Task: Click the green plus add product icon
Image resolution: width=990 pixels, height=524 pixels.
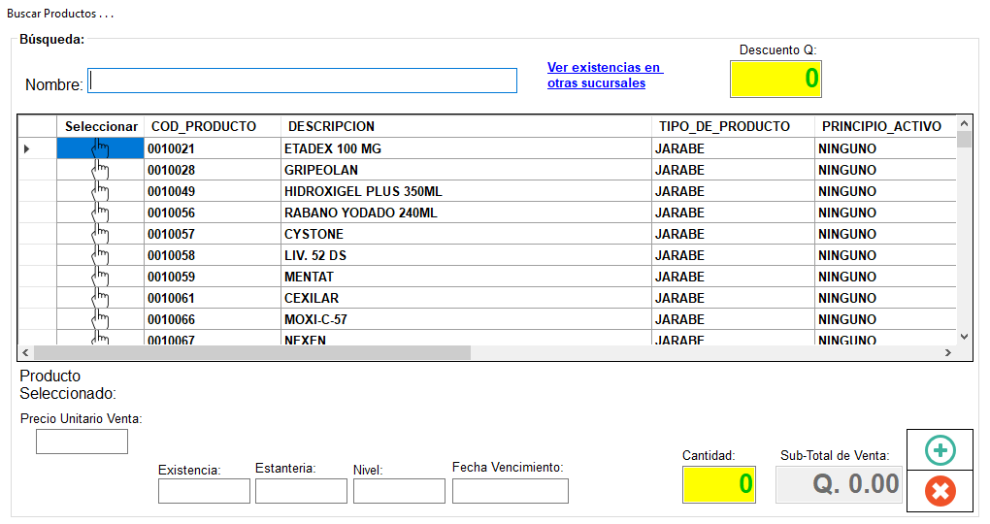Action: [x=940, y=450]
